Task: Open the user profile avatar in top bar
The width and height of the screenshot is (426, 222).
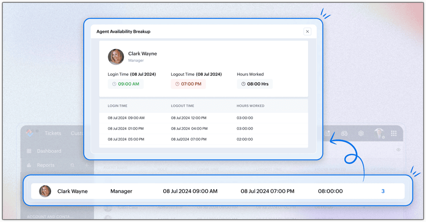Action: point(379,133)
